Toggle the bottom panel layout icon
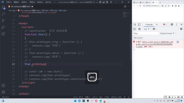The width and height of the screenshot is (184, 103). tap(103, 2)
